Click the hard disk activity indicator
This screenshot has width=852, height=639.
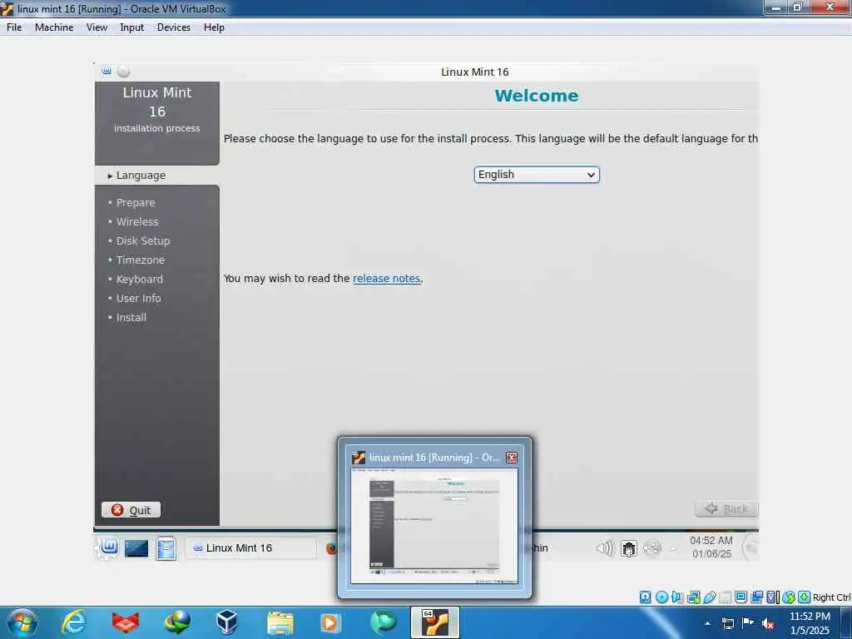point(645,597)
